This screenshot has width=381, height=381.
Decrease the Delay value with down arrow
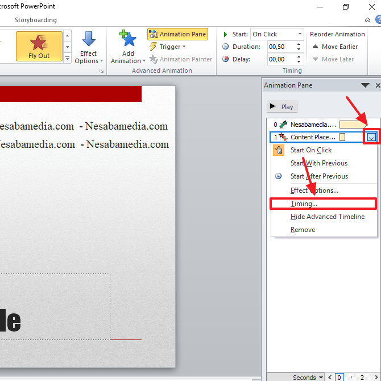(x=299, y=62)
